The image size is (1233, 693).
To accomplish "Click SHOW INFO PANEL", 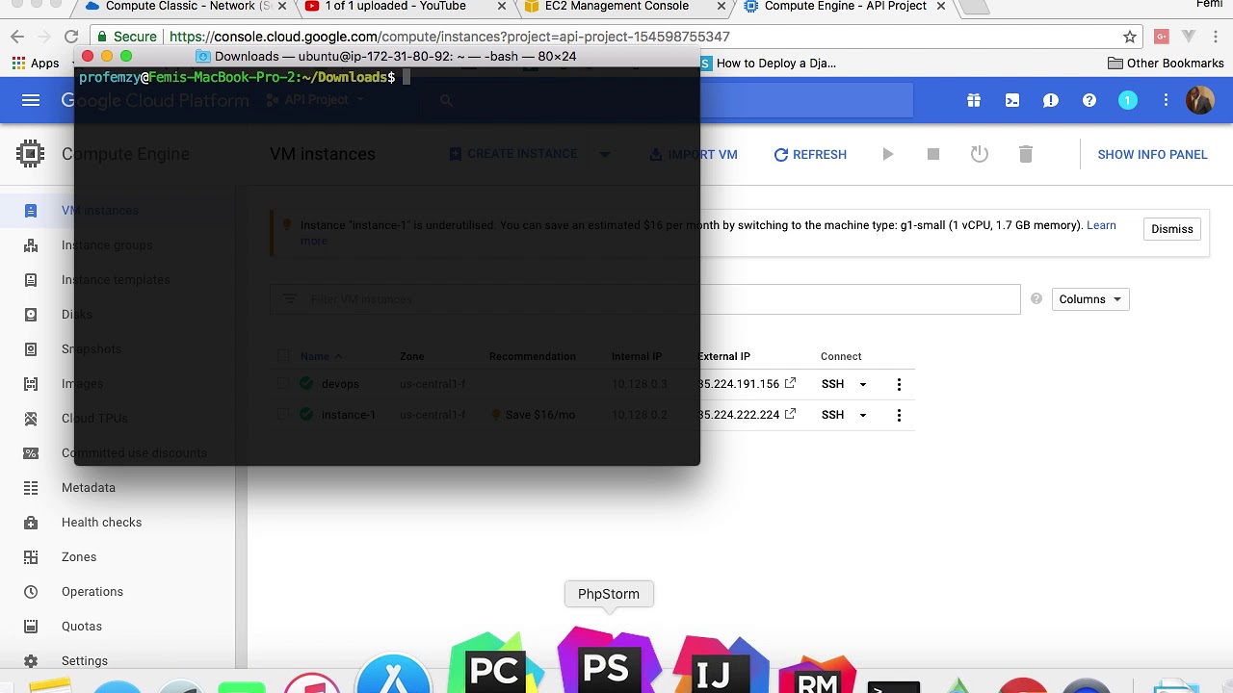I will [1152, 154].
